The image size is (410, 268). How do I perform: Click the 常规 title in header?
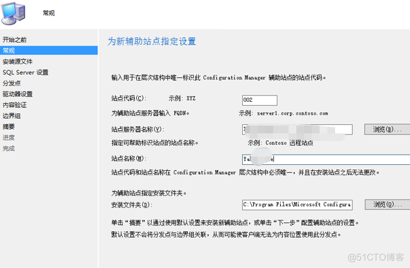[49, 13]
